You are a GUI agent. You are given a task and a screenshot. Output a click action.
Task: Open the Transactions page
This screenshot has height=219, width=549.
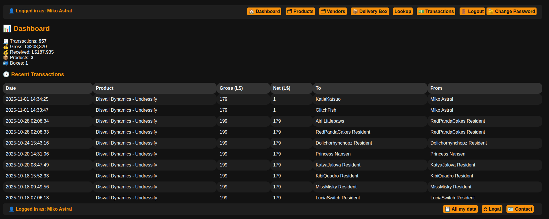tap(436, 12)
